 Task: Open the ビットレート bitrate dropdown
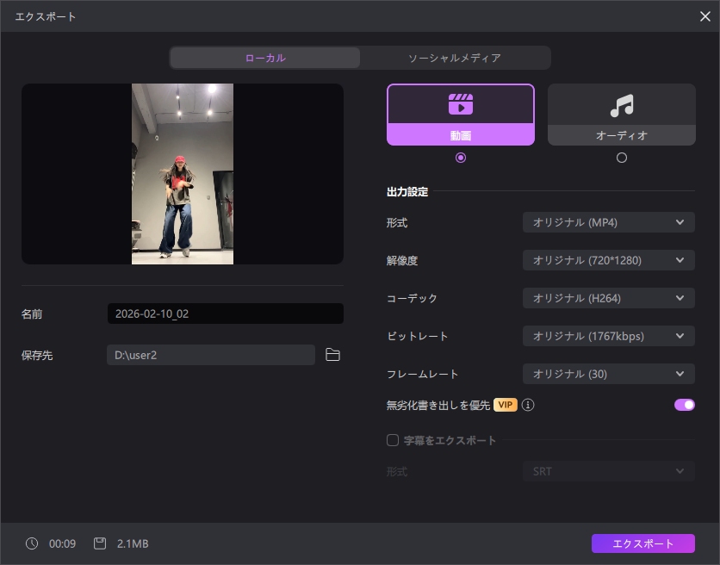608,336
